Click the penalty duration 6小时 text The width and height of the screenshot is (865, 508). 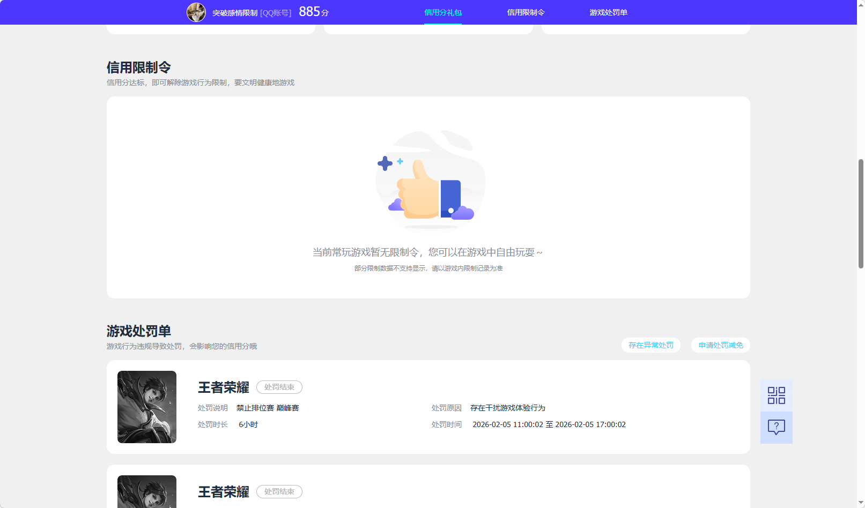248,424
